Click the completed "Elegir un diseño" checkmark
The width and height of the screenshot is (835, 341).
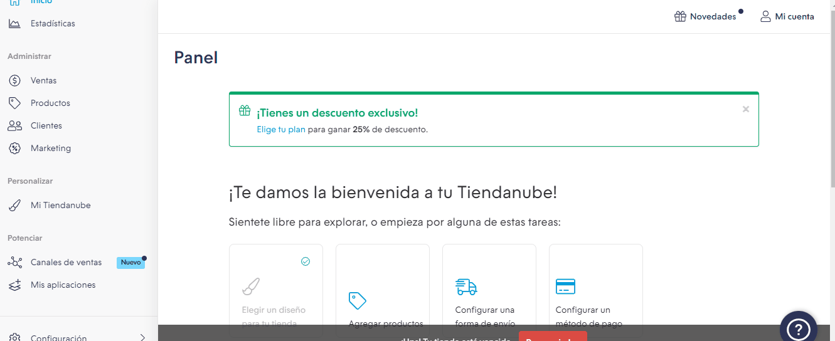306,261
